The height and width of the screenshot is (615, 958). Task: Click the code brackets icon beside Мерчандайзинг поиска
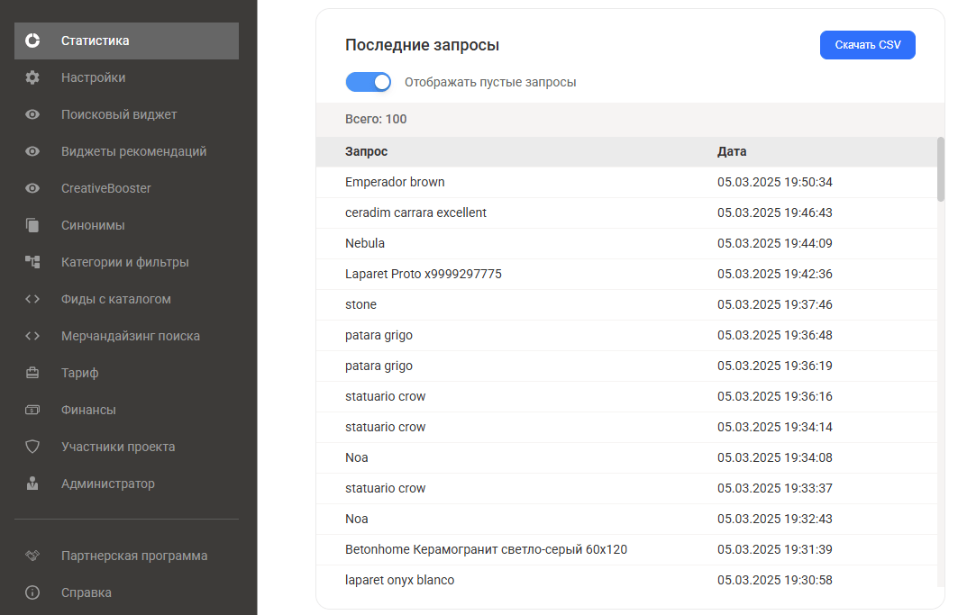[32, 336]
